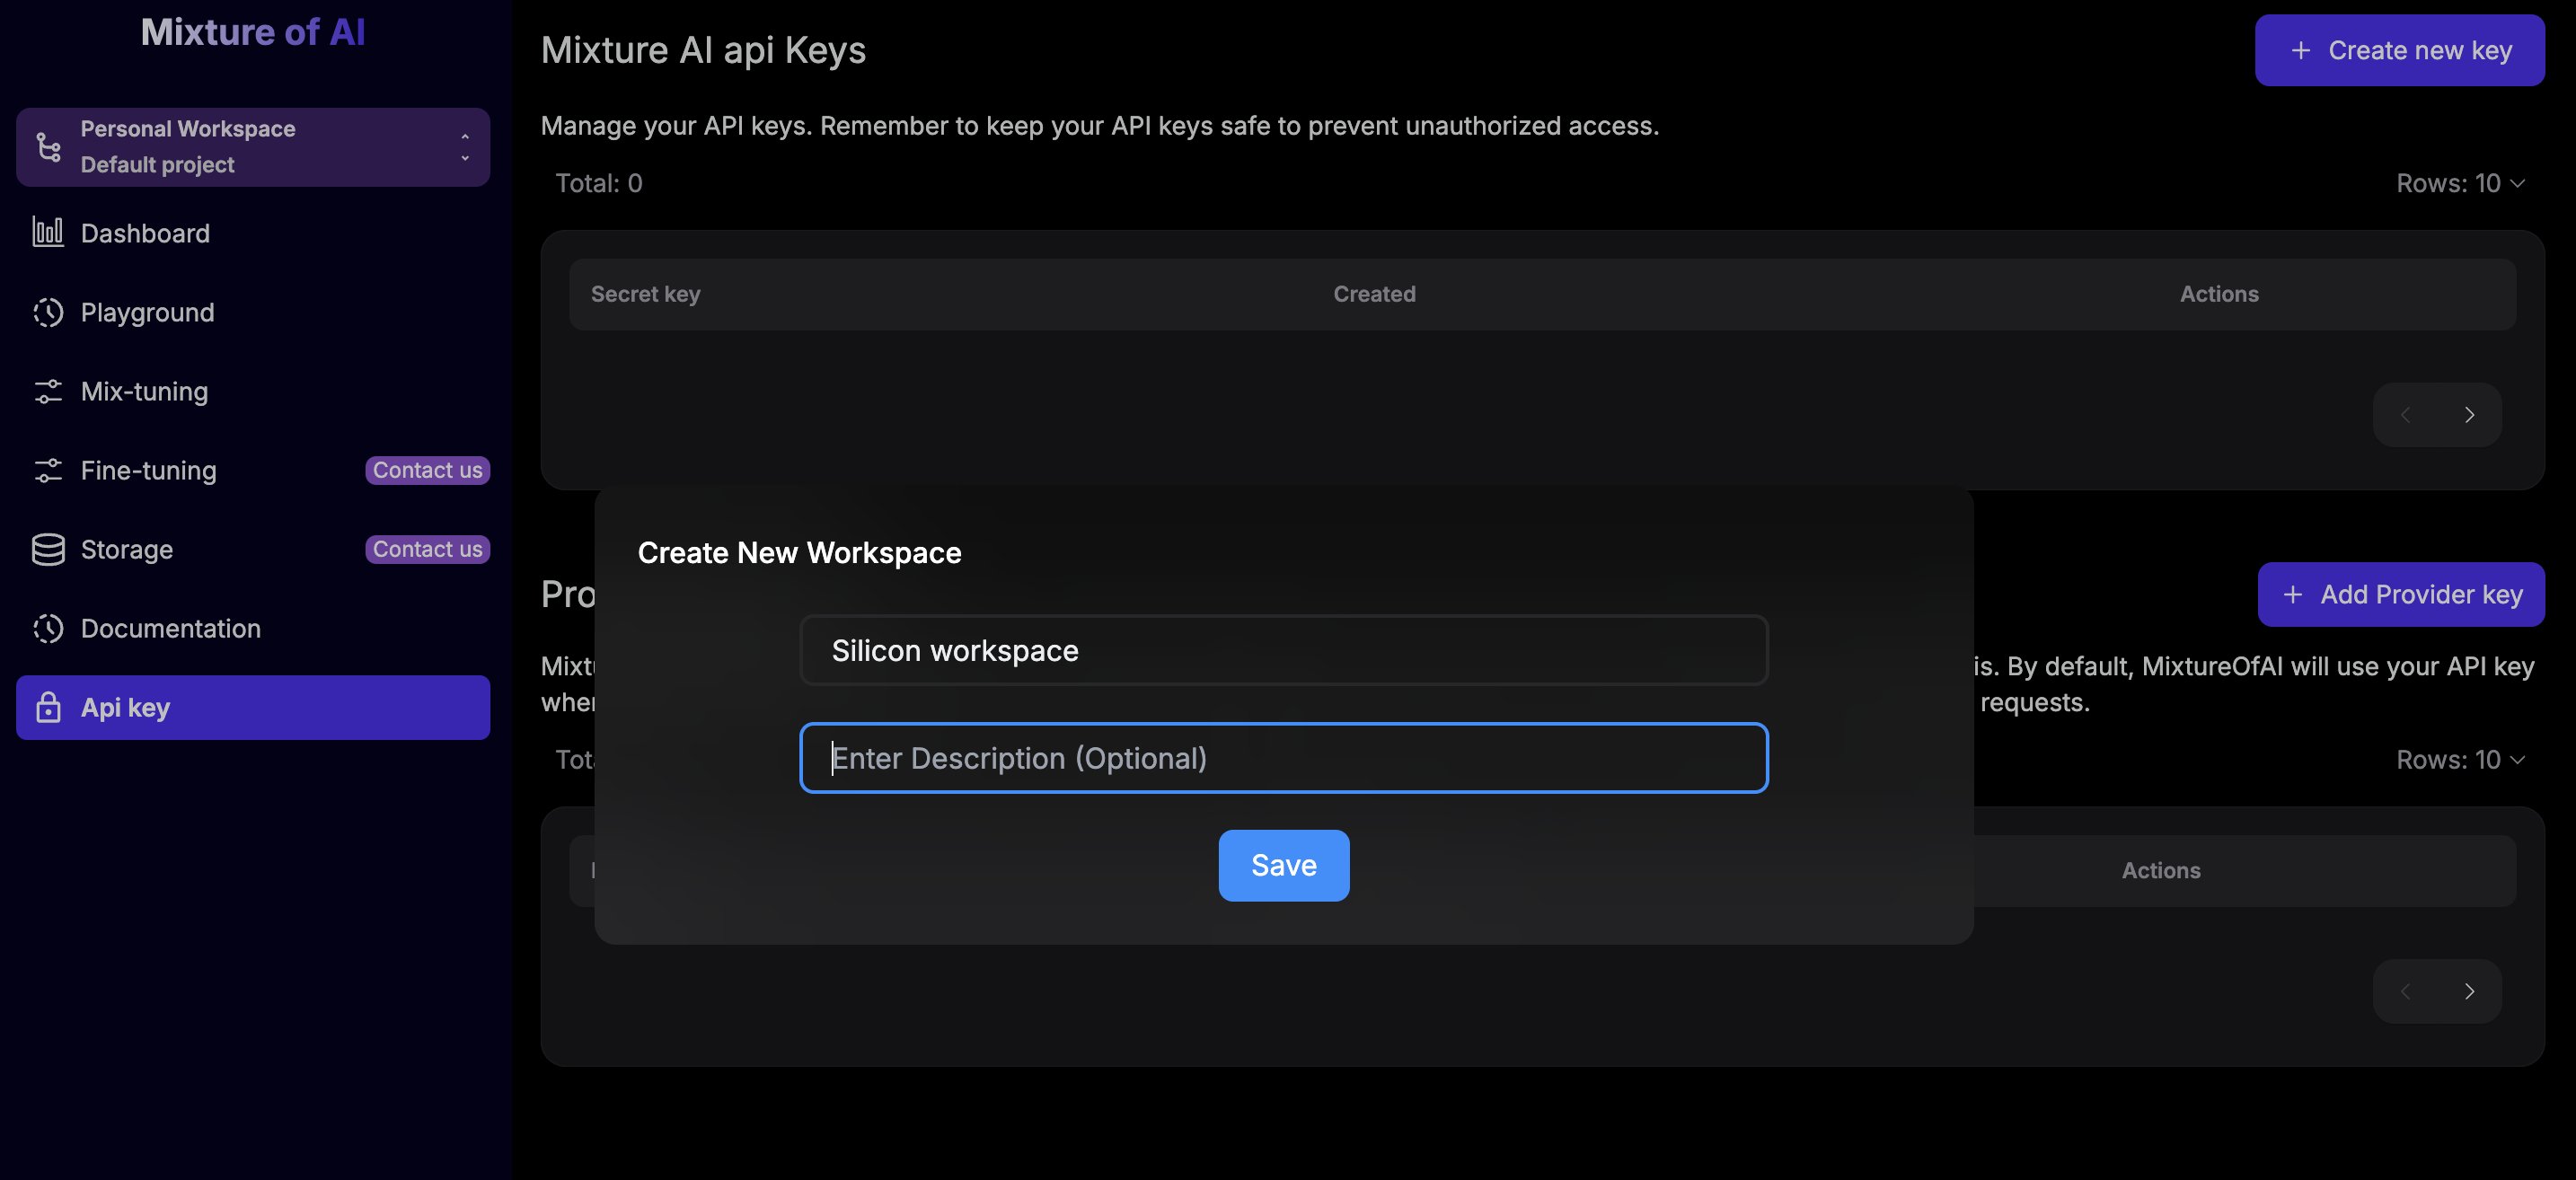This screenshot has height=1180, width=2576.
Task: Click the Dashboard bar chart icon
Action: coord(47,233)
